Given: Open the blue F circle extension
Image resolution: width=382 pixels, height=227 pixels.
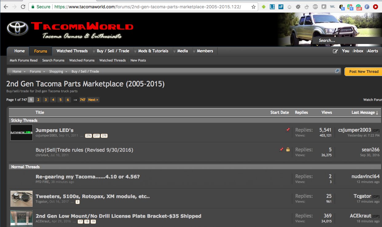Looking at the screenshot, I should (367, 6).
